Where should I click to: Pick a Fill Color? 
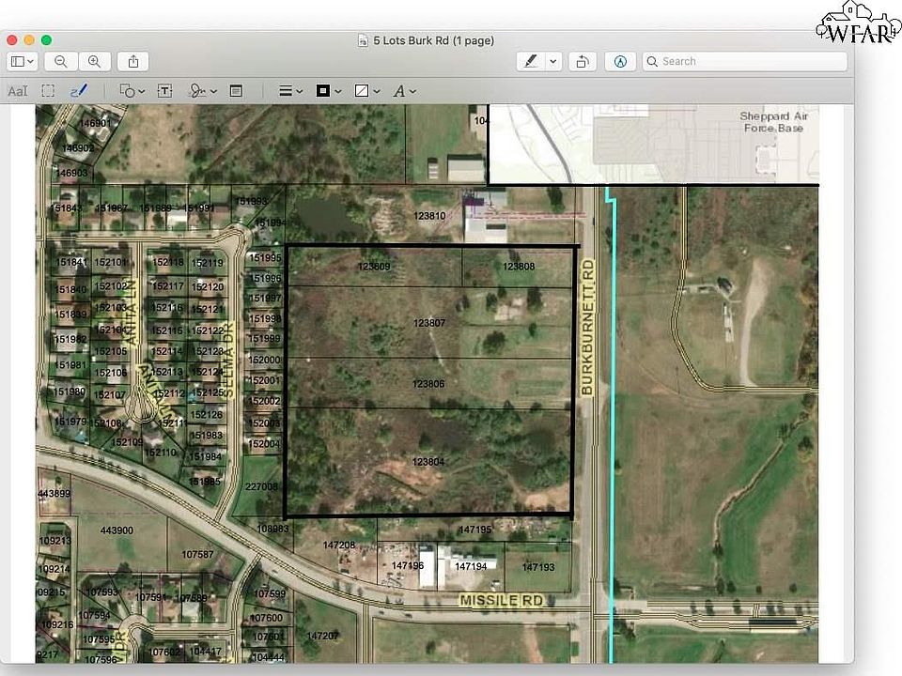pyautogui.click(x=361, y=91)
